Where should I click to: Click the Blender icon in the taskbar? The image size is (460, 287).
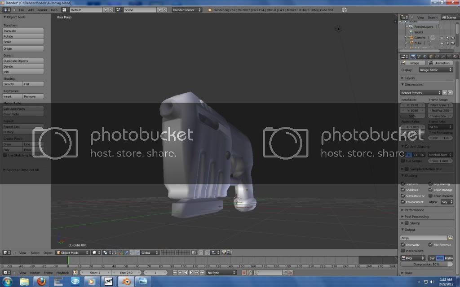(126, 281)
